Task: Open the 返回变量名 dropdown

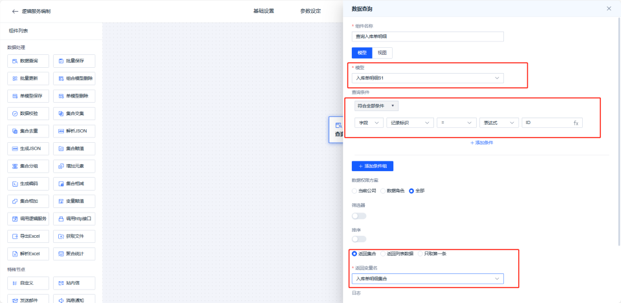Action: 428,279
